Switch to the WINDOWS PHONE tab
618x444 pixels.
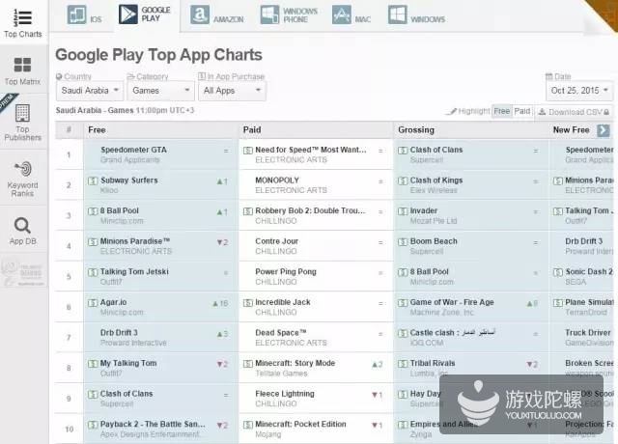pyautogui.click(x=290, y=15)
